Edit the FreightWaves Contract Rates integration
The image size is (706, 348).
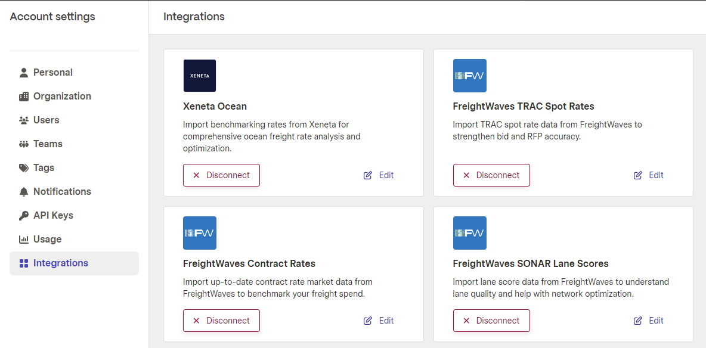pos(379,321)
